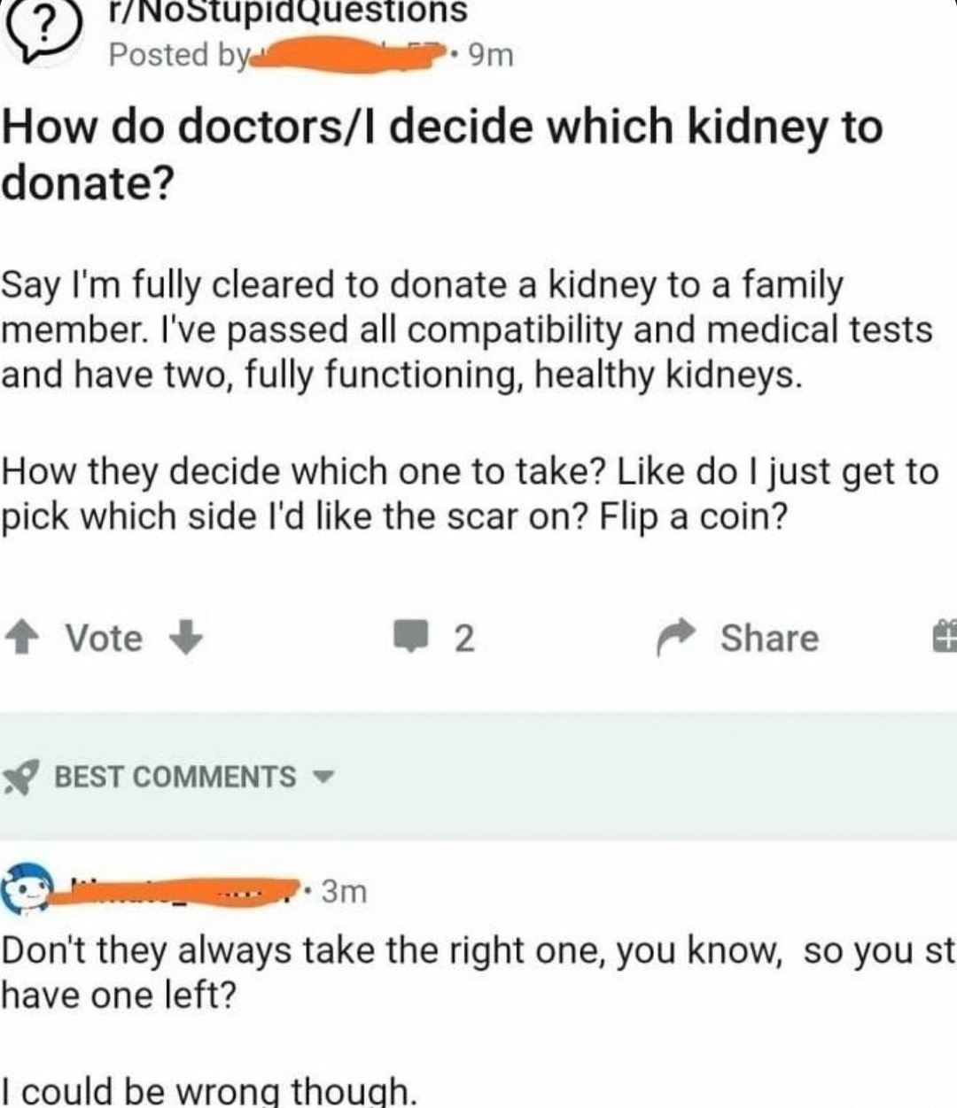Expand the chevron next to BEST COMMENTS
The image size is (957, 1108).
[323, 778]
